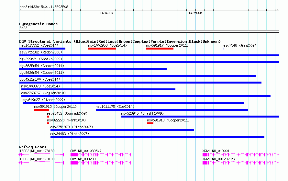Select the esv2759182 (Redon2006) variant label

coord(41,52)
